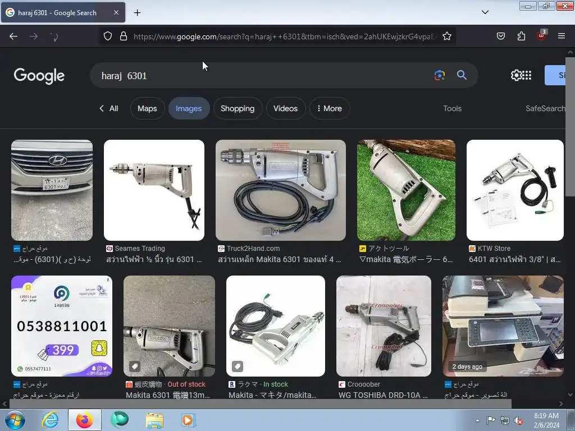Open the In stock Makita drill image
Viewport: 575px width, 431px height.
275,326
